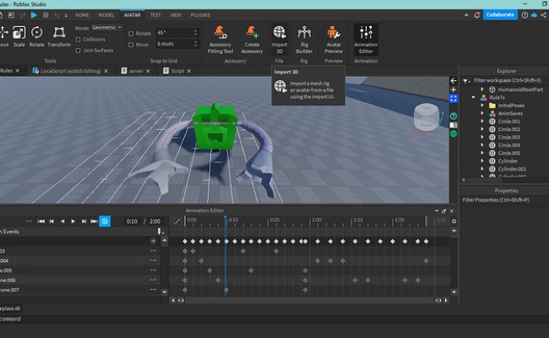The height and width of the screenshot is (338, 549).
Task: Expand the Circle.001 item
Action: click(x=481, y=121)
